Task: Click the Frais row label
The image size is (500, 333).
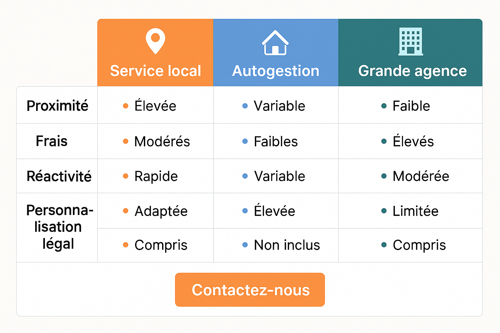Action: (52, 141)
